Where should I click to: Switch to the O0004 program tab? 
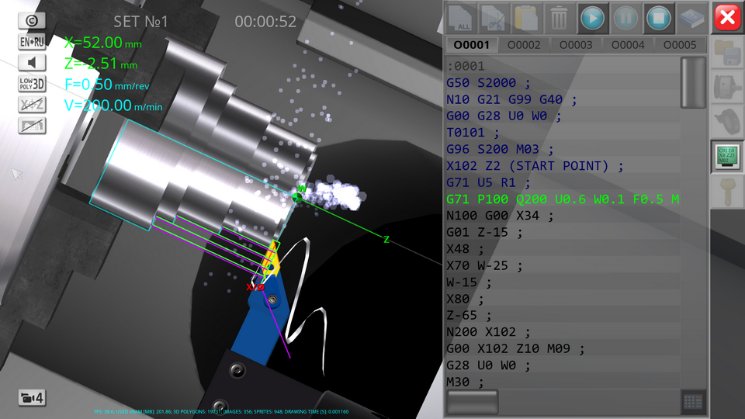click(628, 45)
